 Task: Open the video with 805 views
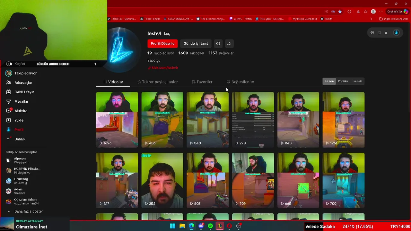tap(207, 180)
